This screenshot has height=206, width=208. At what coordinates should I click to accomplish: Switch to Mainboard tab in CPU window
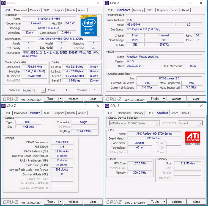pos(20,10)
